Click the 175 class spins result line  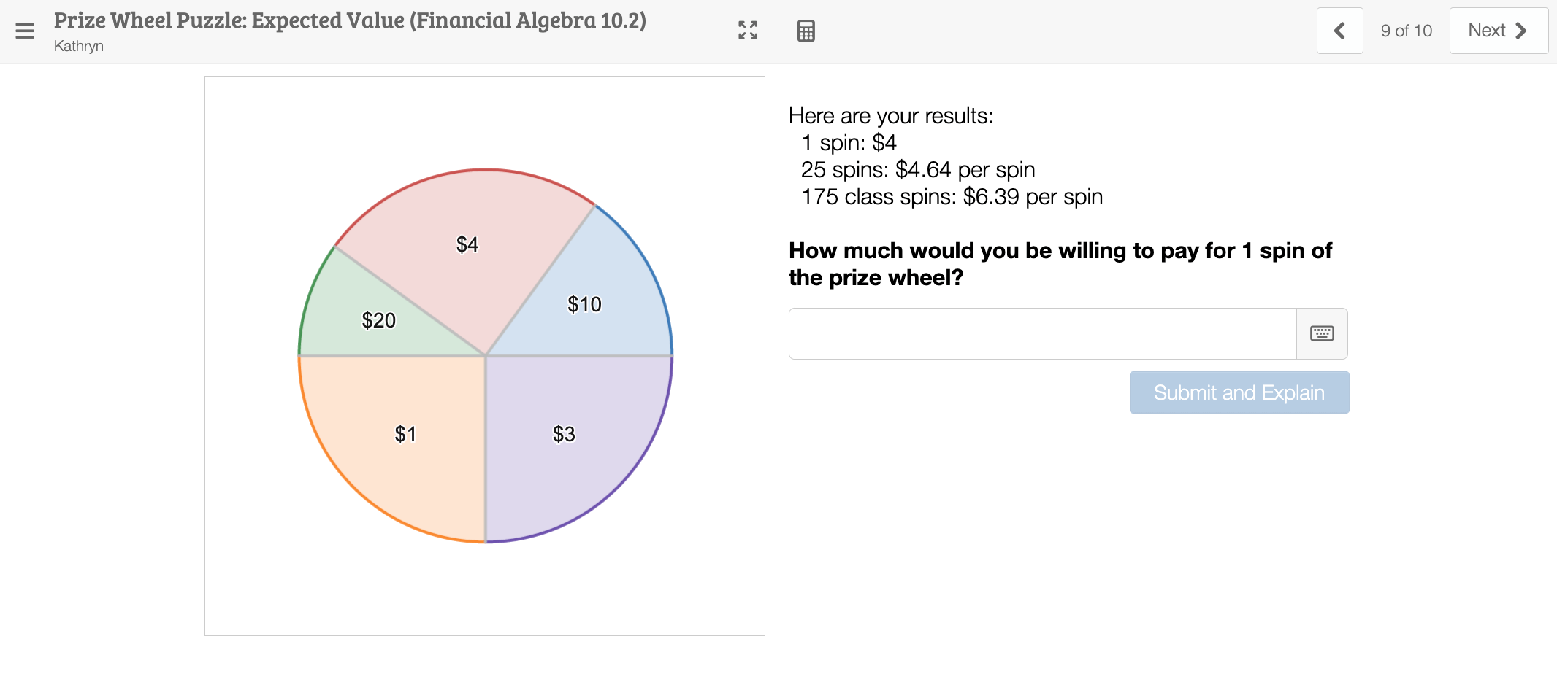point(952,197)
